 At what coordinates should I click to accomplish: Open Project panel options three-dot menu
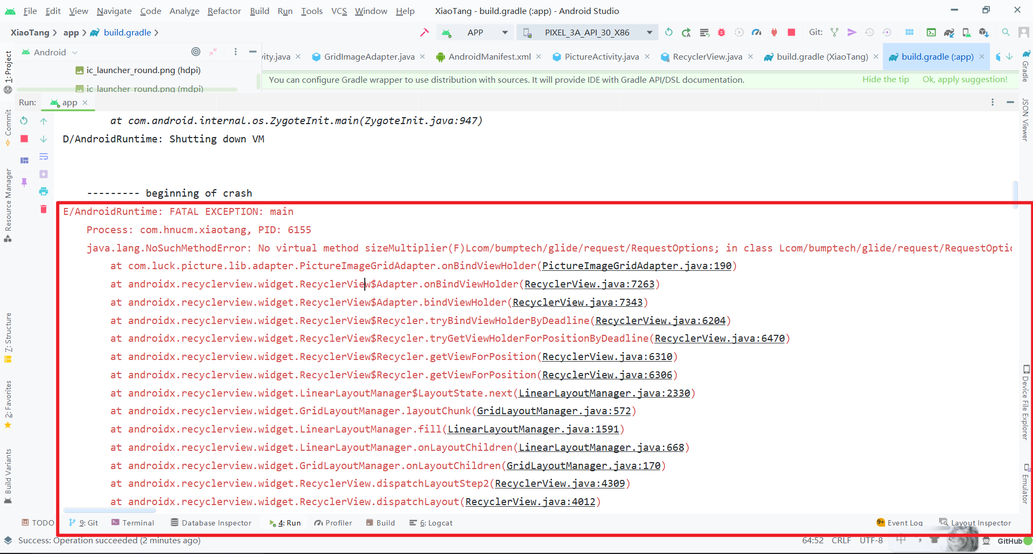236,52
